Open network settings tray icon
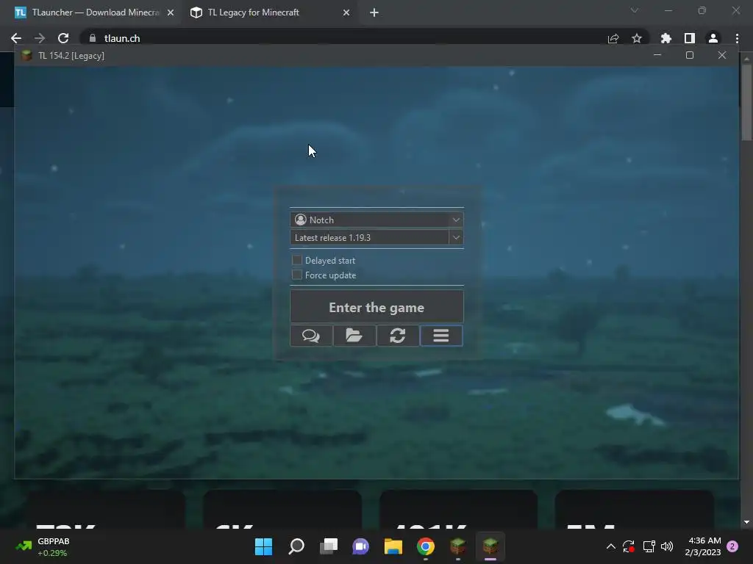The height and width of the screenshot is (564, 753). pyautogui.click(x=649, y=546)
